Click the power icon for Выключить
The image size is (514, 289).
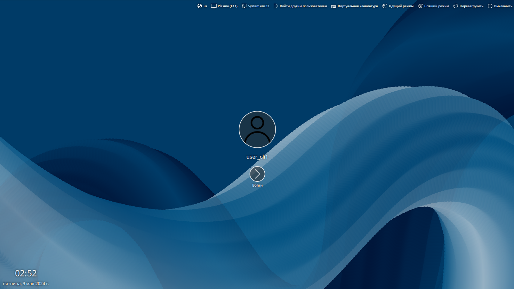point(490,6)
